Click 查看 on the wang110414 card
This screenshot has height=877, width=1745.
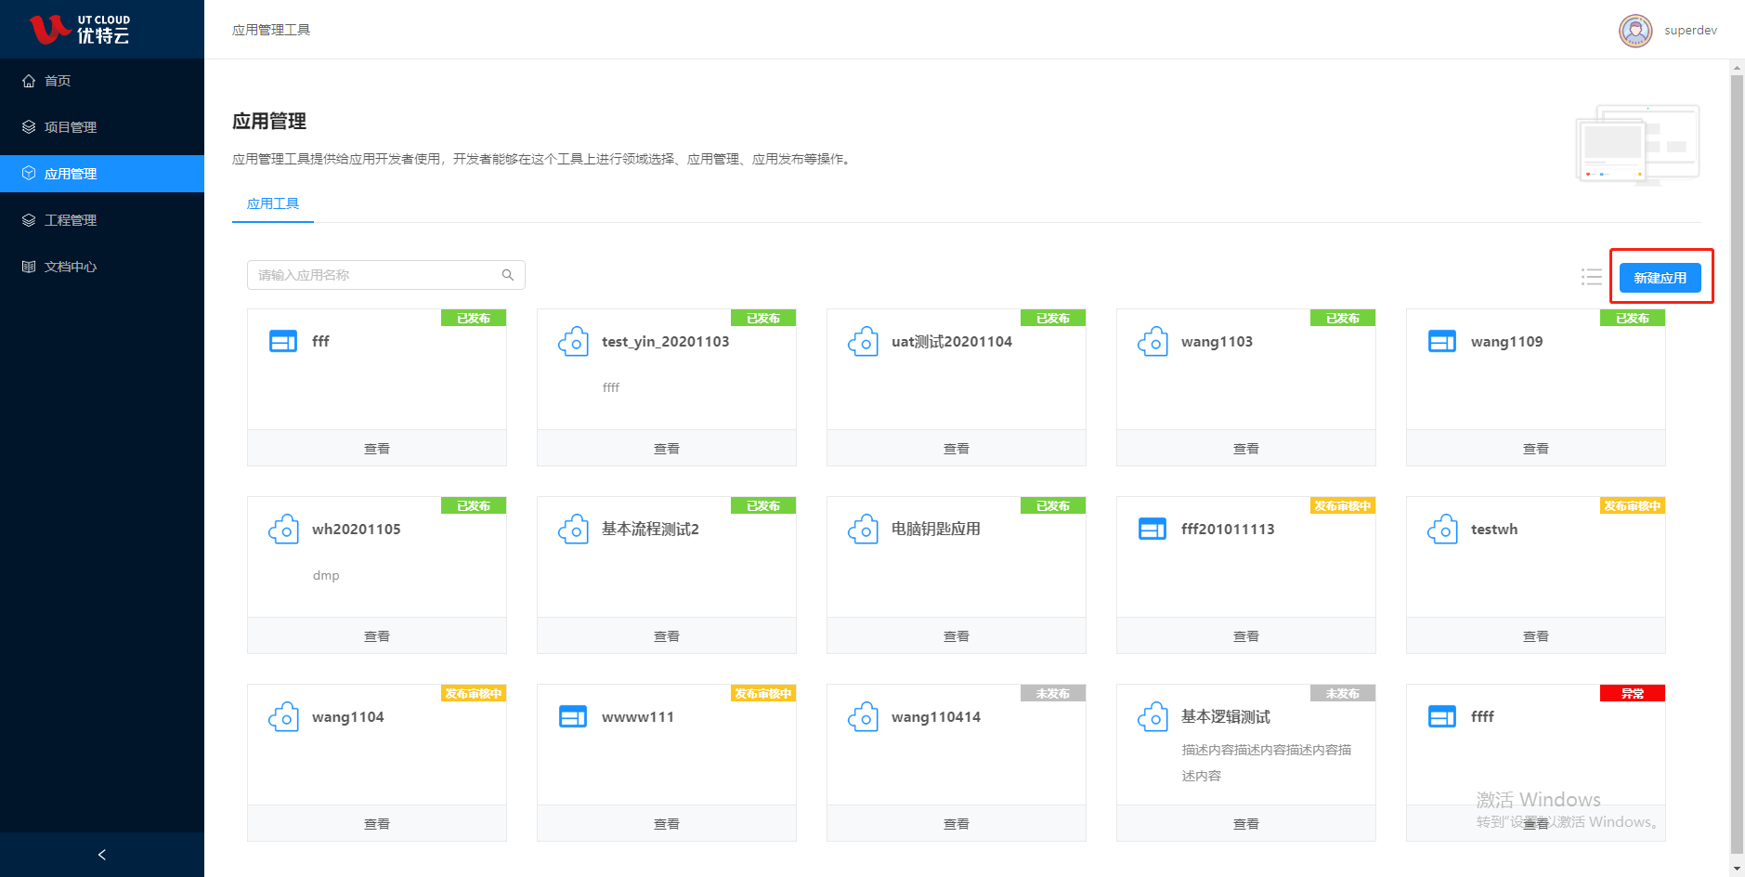(957, 824)
